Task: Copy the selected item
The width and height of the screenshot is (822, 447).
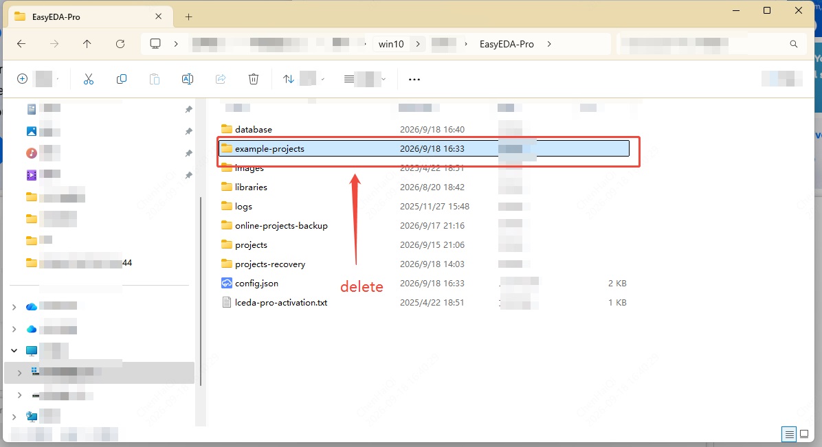Action: [x=122, y=79]
